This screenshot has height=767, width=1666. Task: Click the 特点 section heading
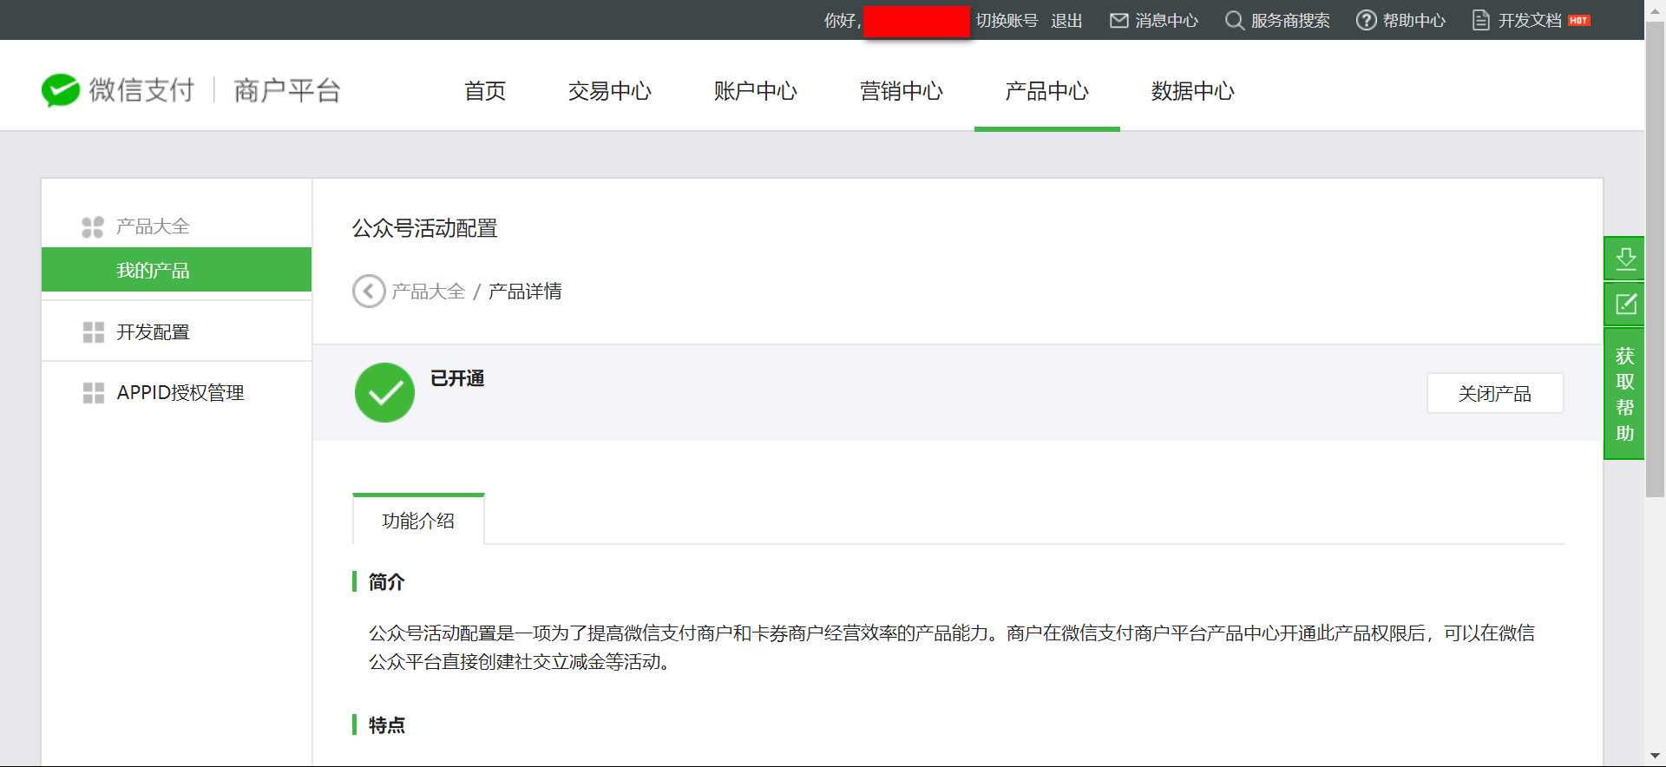(x=386, y=724)
